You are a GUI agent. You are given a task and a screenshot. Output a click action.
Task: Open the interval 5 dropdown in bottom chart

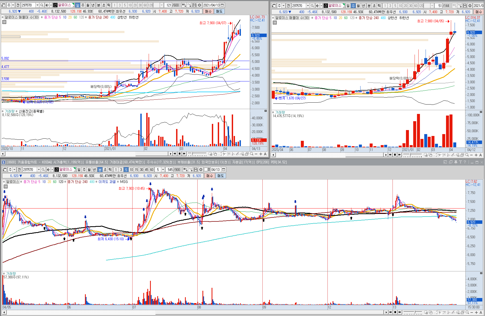tap(163, 170)
